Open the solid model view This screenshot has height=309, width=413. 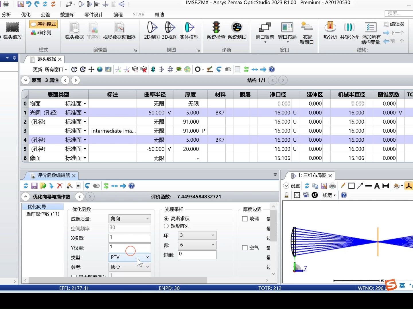(189, 31)
